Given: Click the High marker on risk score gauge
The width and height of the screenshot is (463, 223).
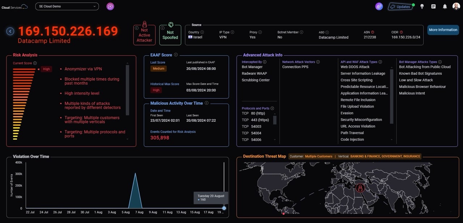Looking at the screenshot, I should tap(46, 69).
